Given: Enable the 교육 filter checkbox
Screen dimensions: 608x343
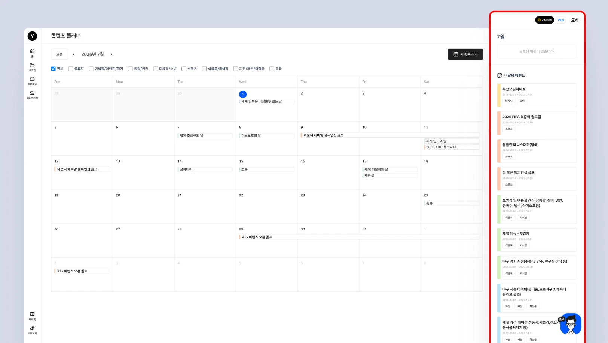Looking at the screenshot, I should (x=272, y=69).
